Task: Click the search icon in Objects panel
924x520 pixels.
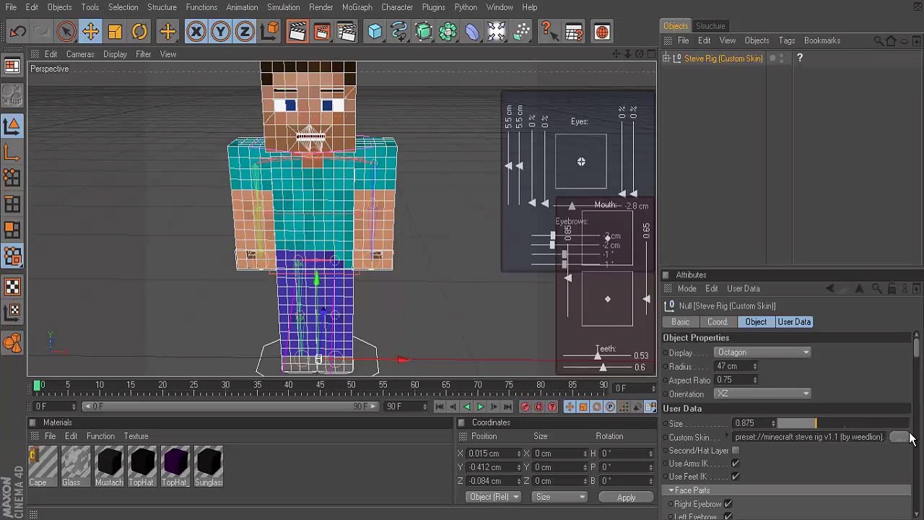Action: pyautogui.click(x=878, y=41)
